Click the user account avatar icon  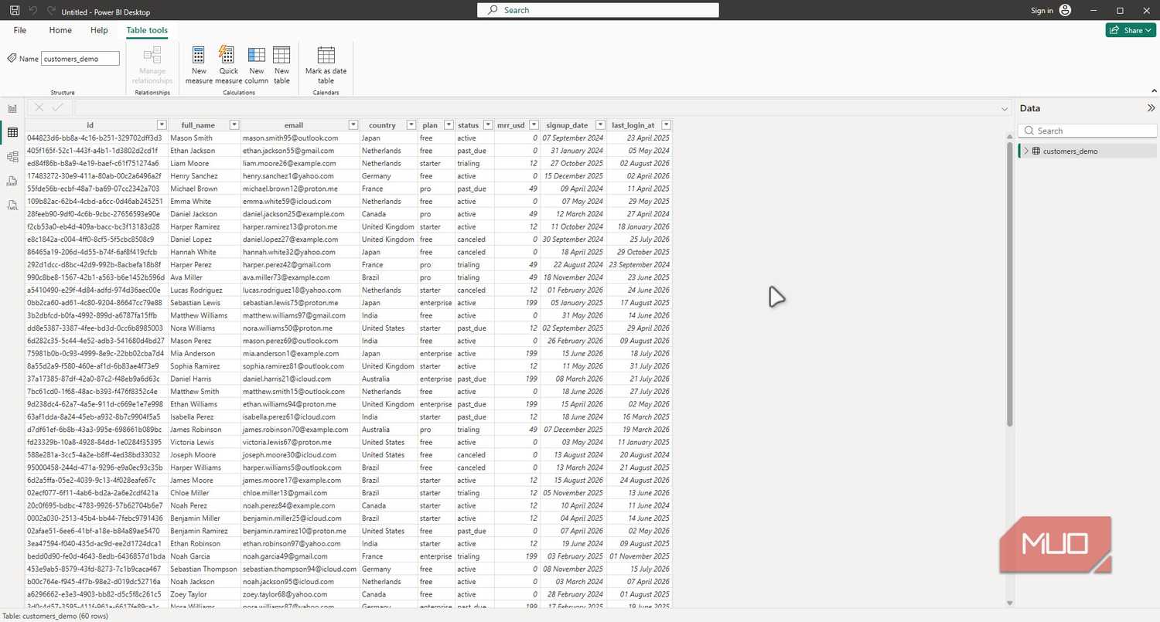pos(1066,10)
